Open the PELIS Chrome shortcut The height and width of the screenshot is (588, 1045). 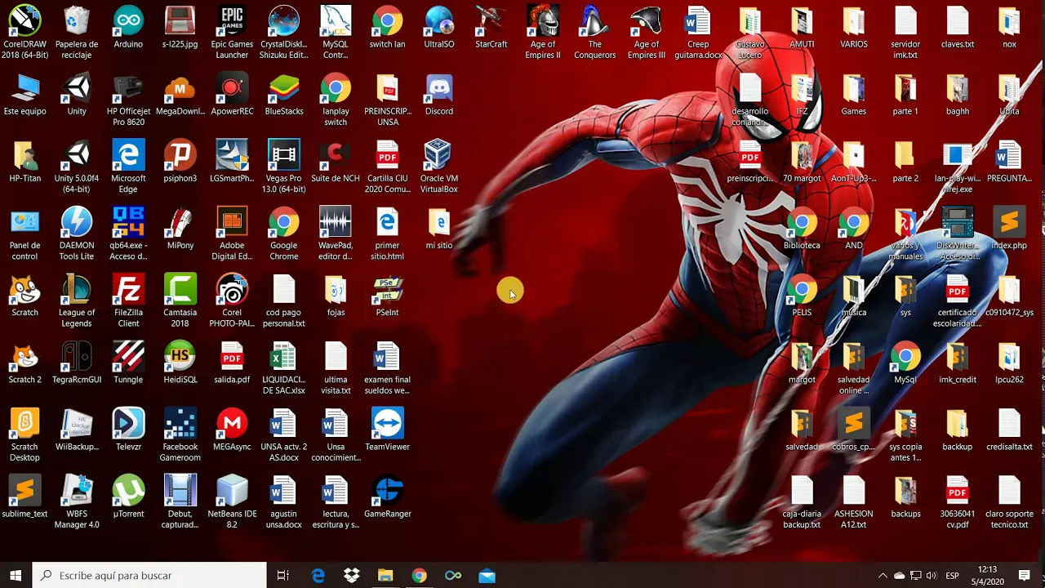[x=802, y=295]
